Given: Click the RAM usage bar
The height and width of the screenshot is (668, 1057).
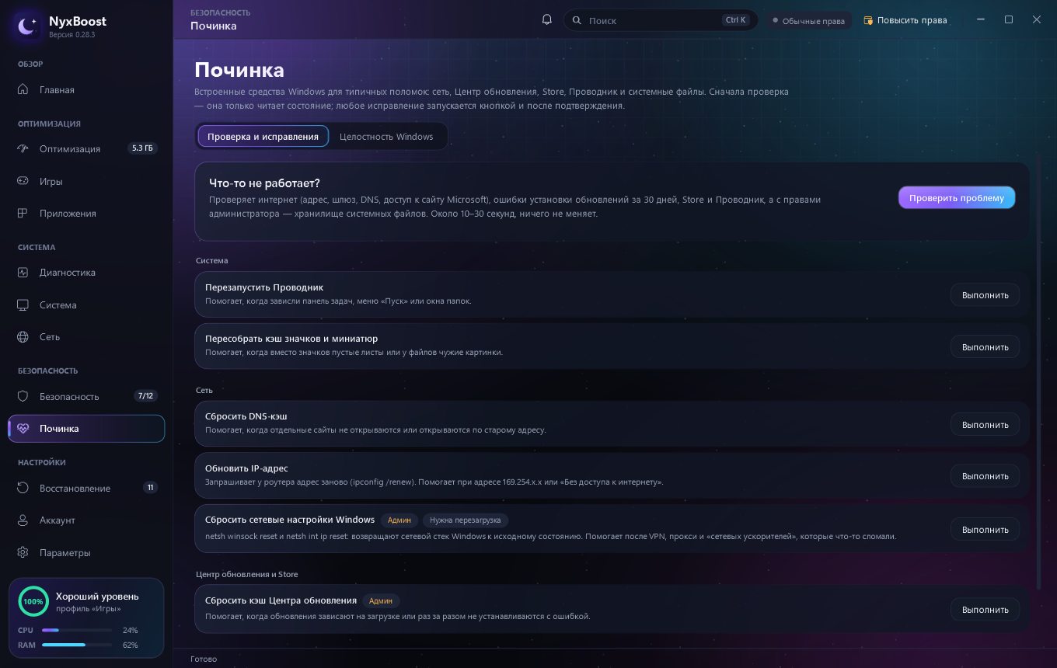Looking at the screenshot, I should pyautogui.click(x=77, y=645).
